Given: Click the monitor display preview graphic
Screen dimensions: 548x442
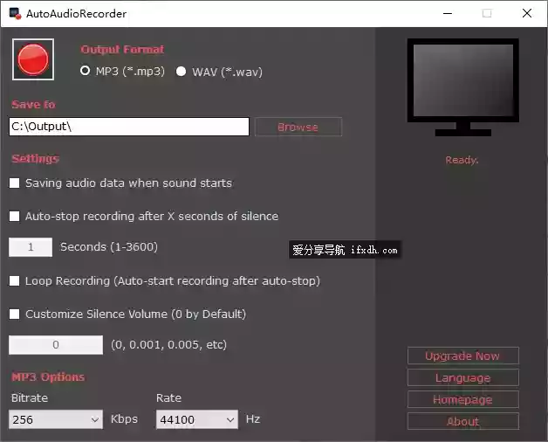Looking at the screenshot, I should pyautogui.click(x=463, y=87).
